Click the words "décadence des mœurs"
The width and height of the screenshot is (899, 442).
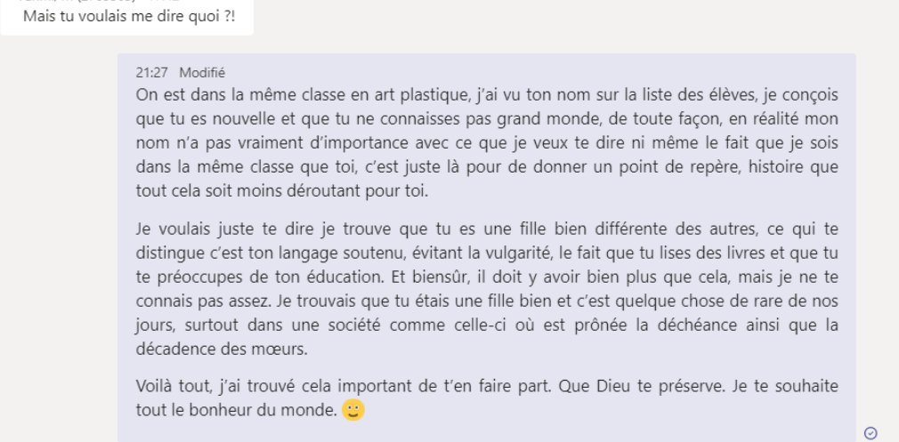[x=222, y=350]
